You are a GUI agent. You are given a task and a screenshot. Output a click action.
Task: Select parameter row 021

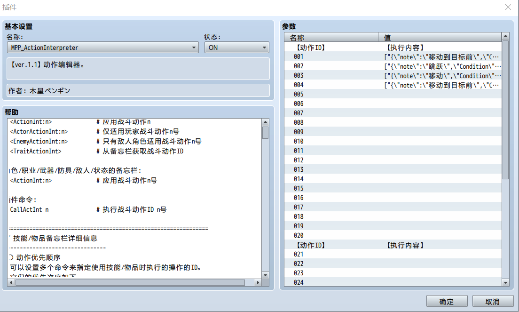pyautogui.click(x=393, y=255)
